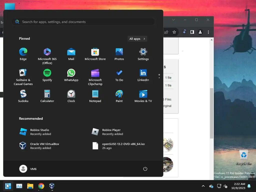256x192 pixels.
Task: Click the Start menu search field
Action: pos(83,22)
